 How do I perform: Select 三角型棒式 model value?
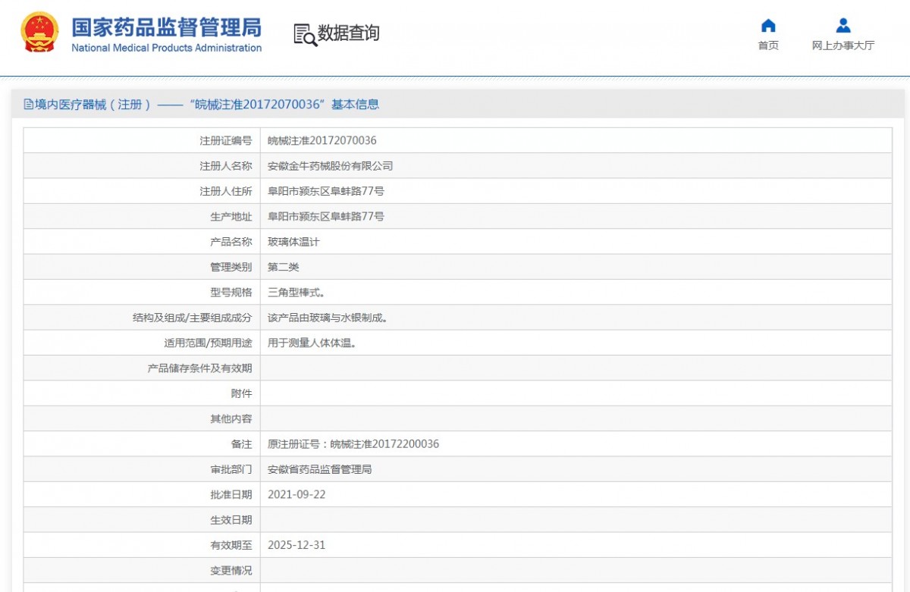[x=297, y=292]
